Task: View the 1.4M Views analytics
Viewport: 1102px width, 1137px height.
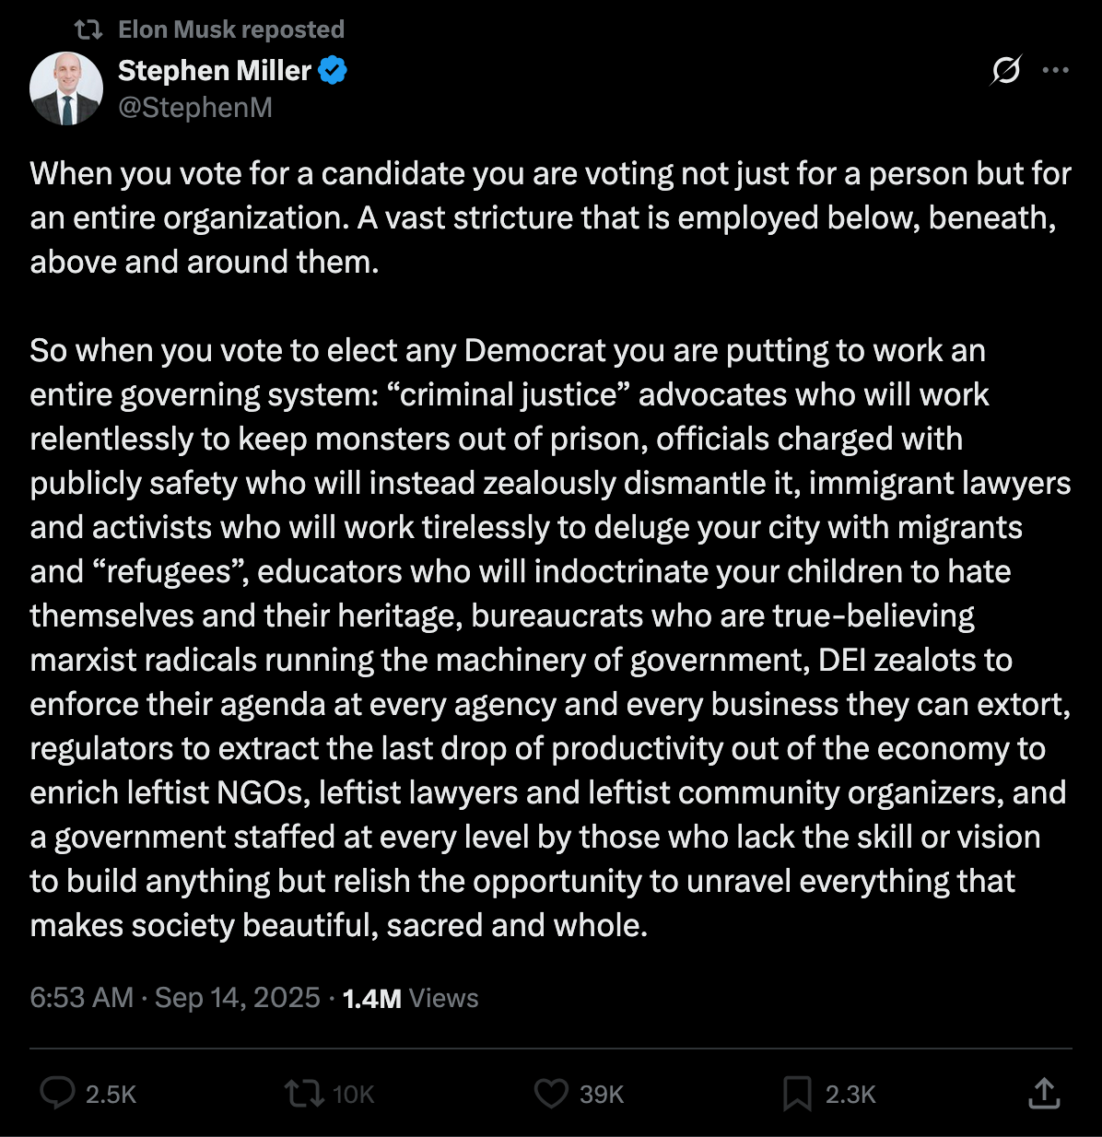Action: 410,998
